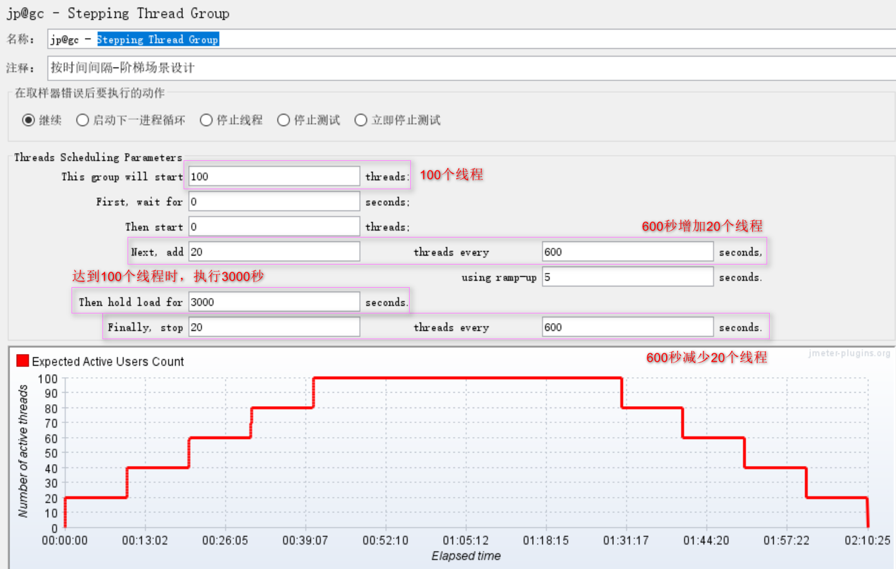Select the 继续 radio button
This screenshot has height=569, width=896.
pyautogui.click(x=28, y=120)
